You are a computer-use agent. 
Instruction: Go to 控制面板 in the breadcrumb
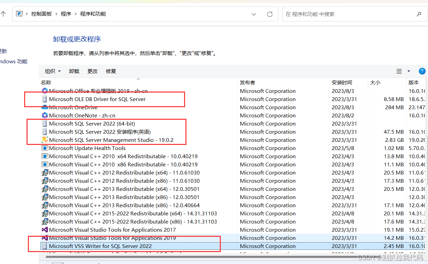point(42,14)
